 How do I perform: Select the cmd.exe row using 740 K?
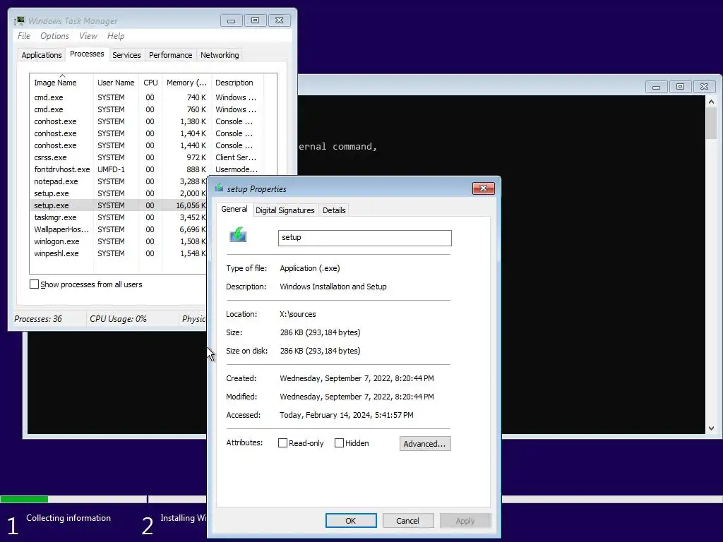[146, 97]
